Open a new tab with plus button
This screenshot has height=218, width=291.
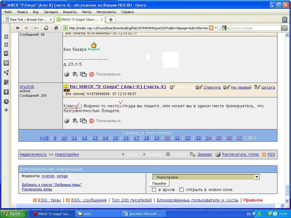point(111,19)
